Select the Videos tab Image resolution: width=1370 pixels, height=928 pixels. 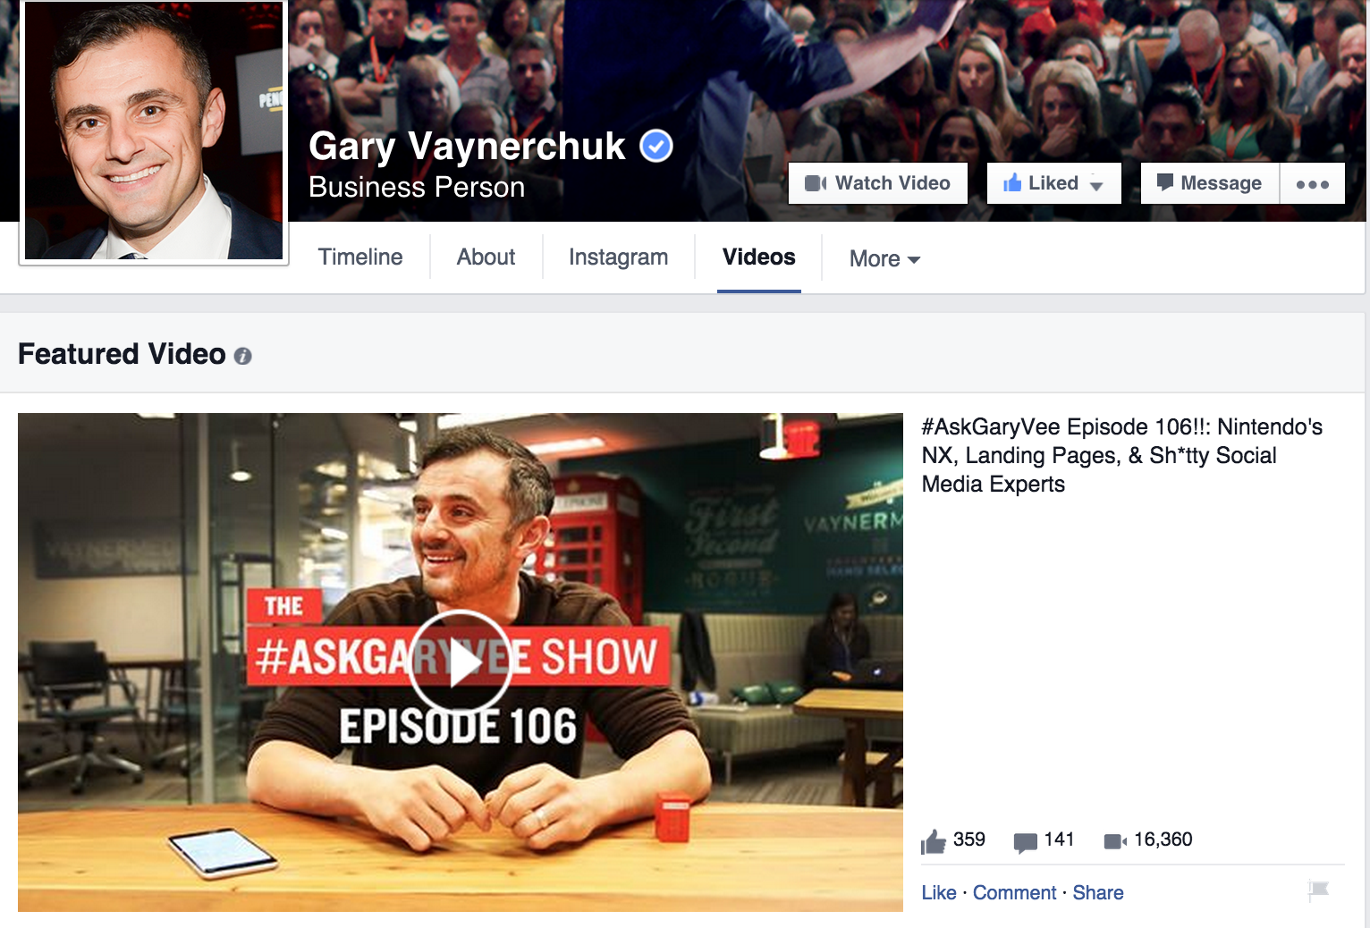(x=758, y=257)
